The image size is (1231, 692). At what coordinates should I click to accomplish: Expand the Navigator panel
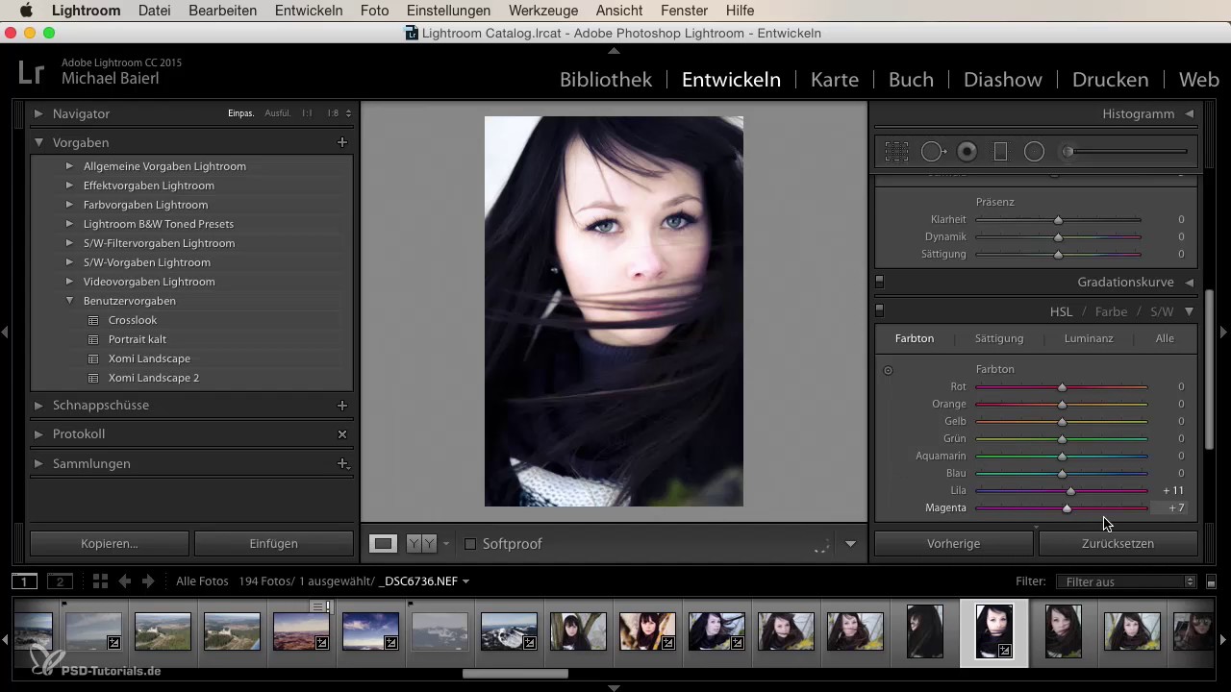tap(38, 113)
